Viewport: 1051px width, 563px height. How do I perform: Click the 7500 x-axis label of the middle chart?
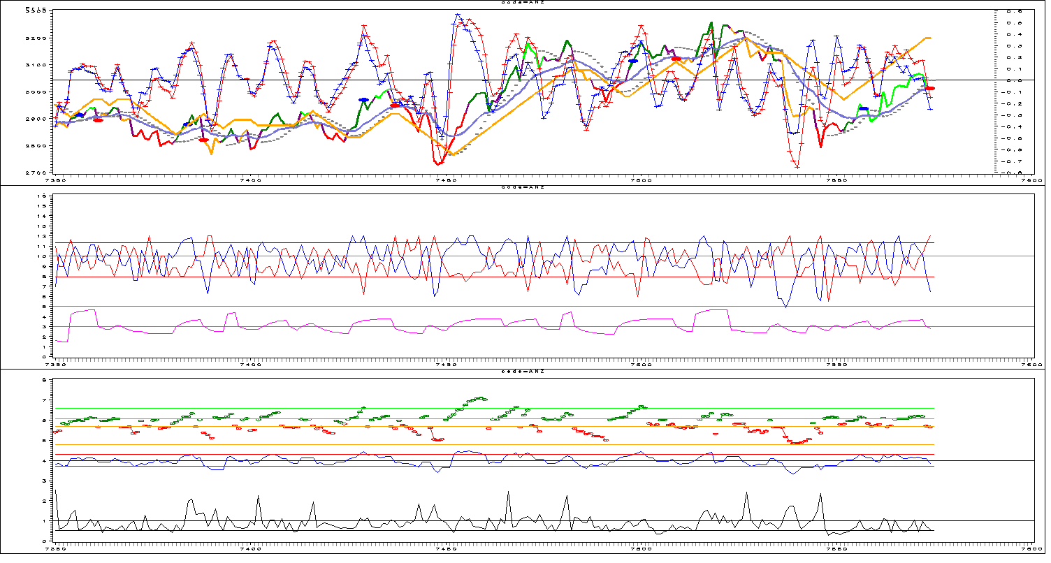(640, 364)
